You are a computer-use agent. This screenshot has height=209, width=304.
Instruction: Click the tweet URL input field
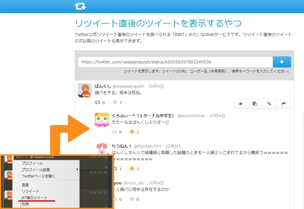[x=175, y=62]
